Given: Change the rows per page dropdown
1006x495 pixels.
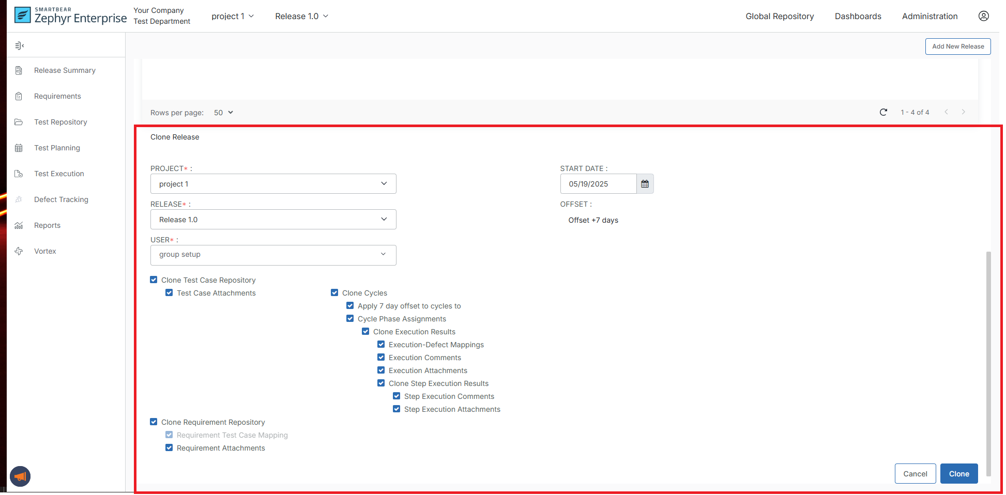Looking at the screenshot, I should pos(223,113).
